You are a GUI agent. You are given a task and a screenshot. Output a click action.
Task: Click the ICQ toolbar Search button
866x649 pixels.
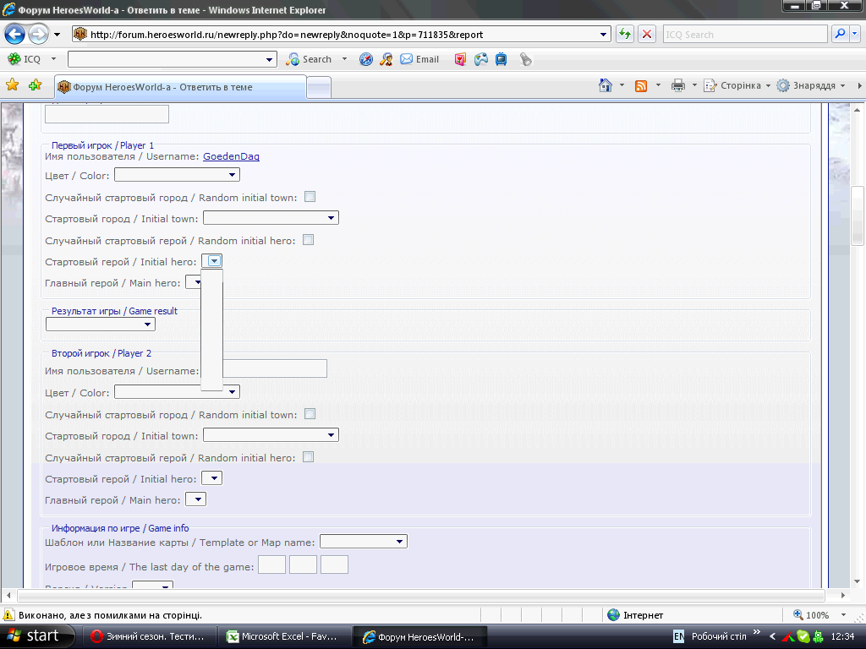click(x=310, y=59)
